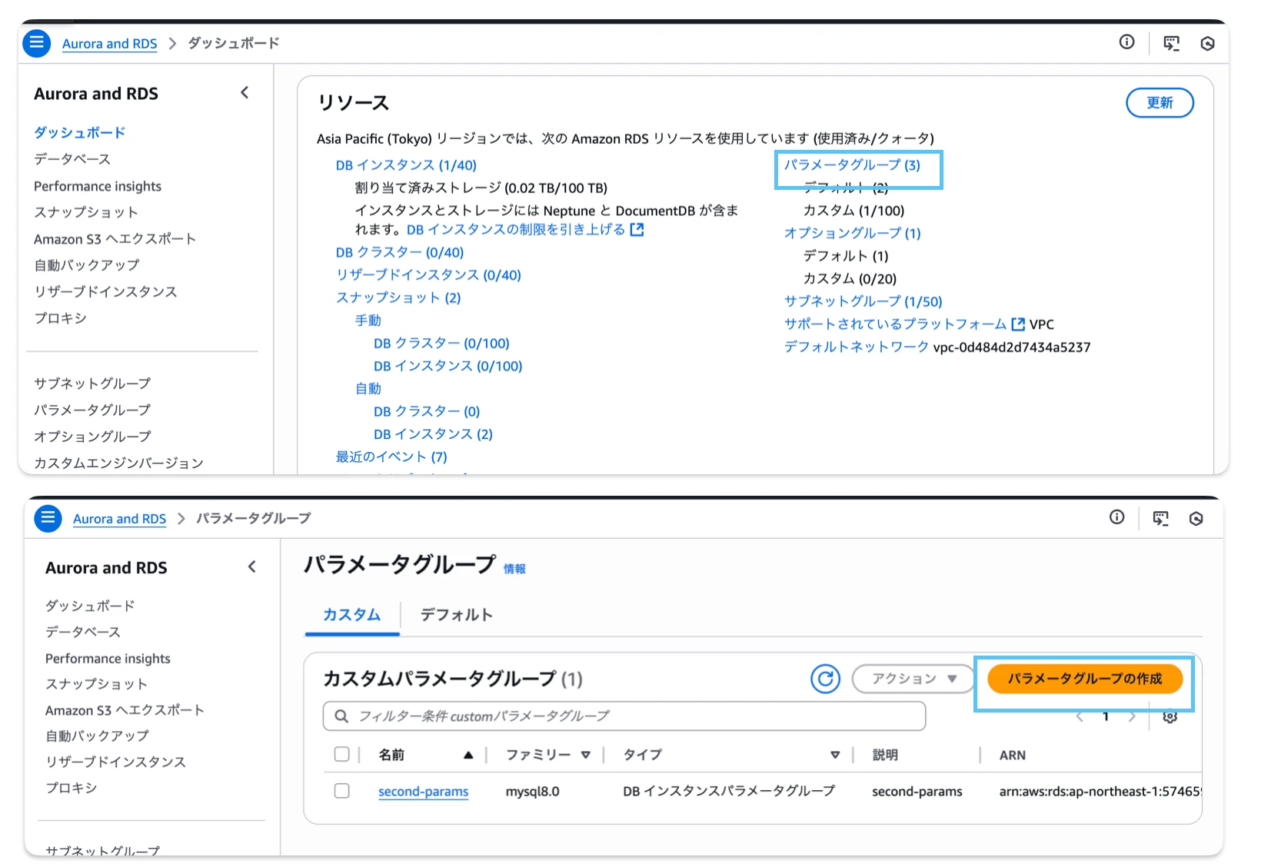Check the second-params row checkbox

pyautogui.click(x=342, y=791)
